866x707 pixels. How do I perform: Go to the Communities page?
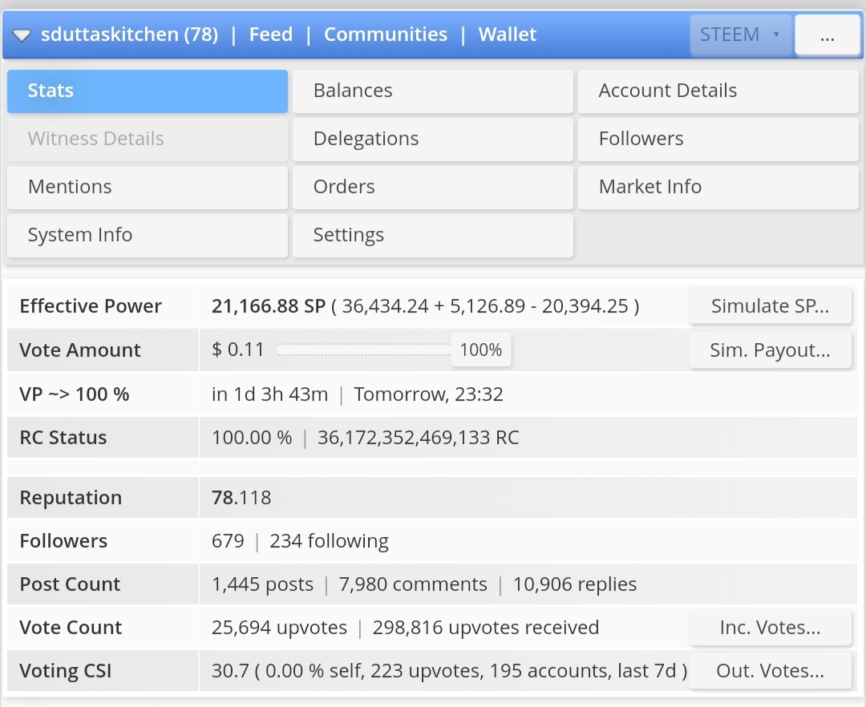[386, 34]
